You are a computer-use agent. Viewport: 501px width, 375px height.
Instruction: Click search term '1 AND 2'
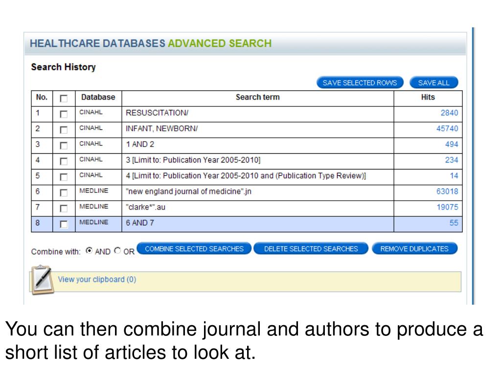pyautogui.click(x=140, y=145)
